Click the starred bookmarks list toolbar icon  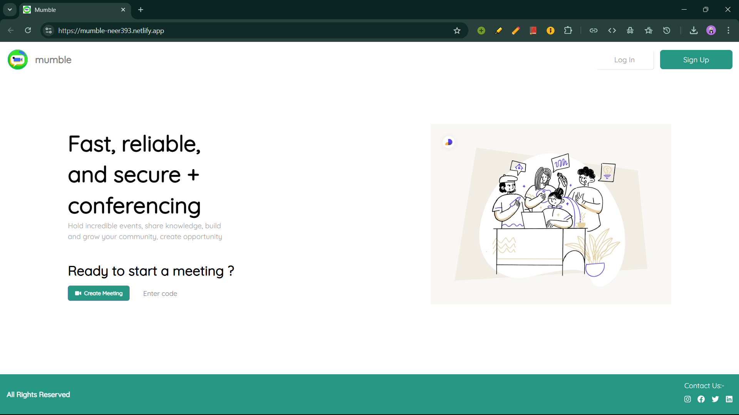[649, 30]
